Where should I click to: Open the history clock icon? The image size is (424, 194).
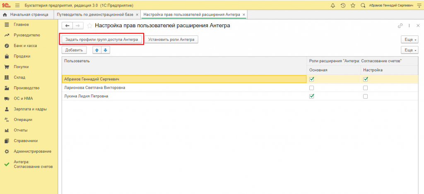point(343,5)
